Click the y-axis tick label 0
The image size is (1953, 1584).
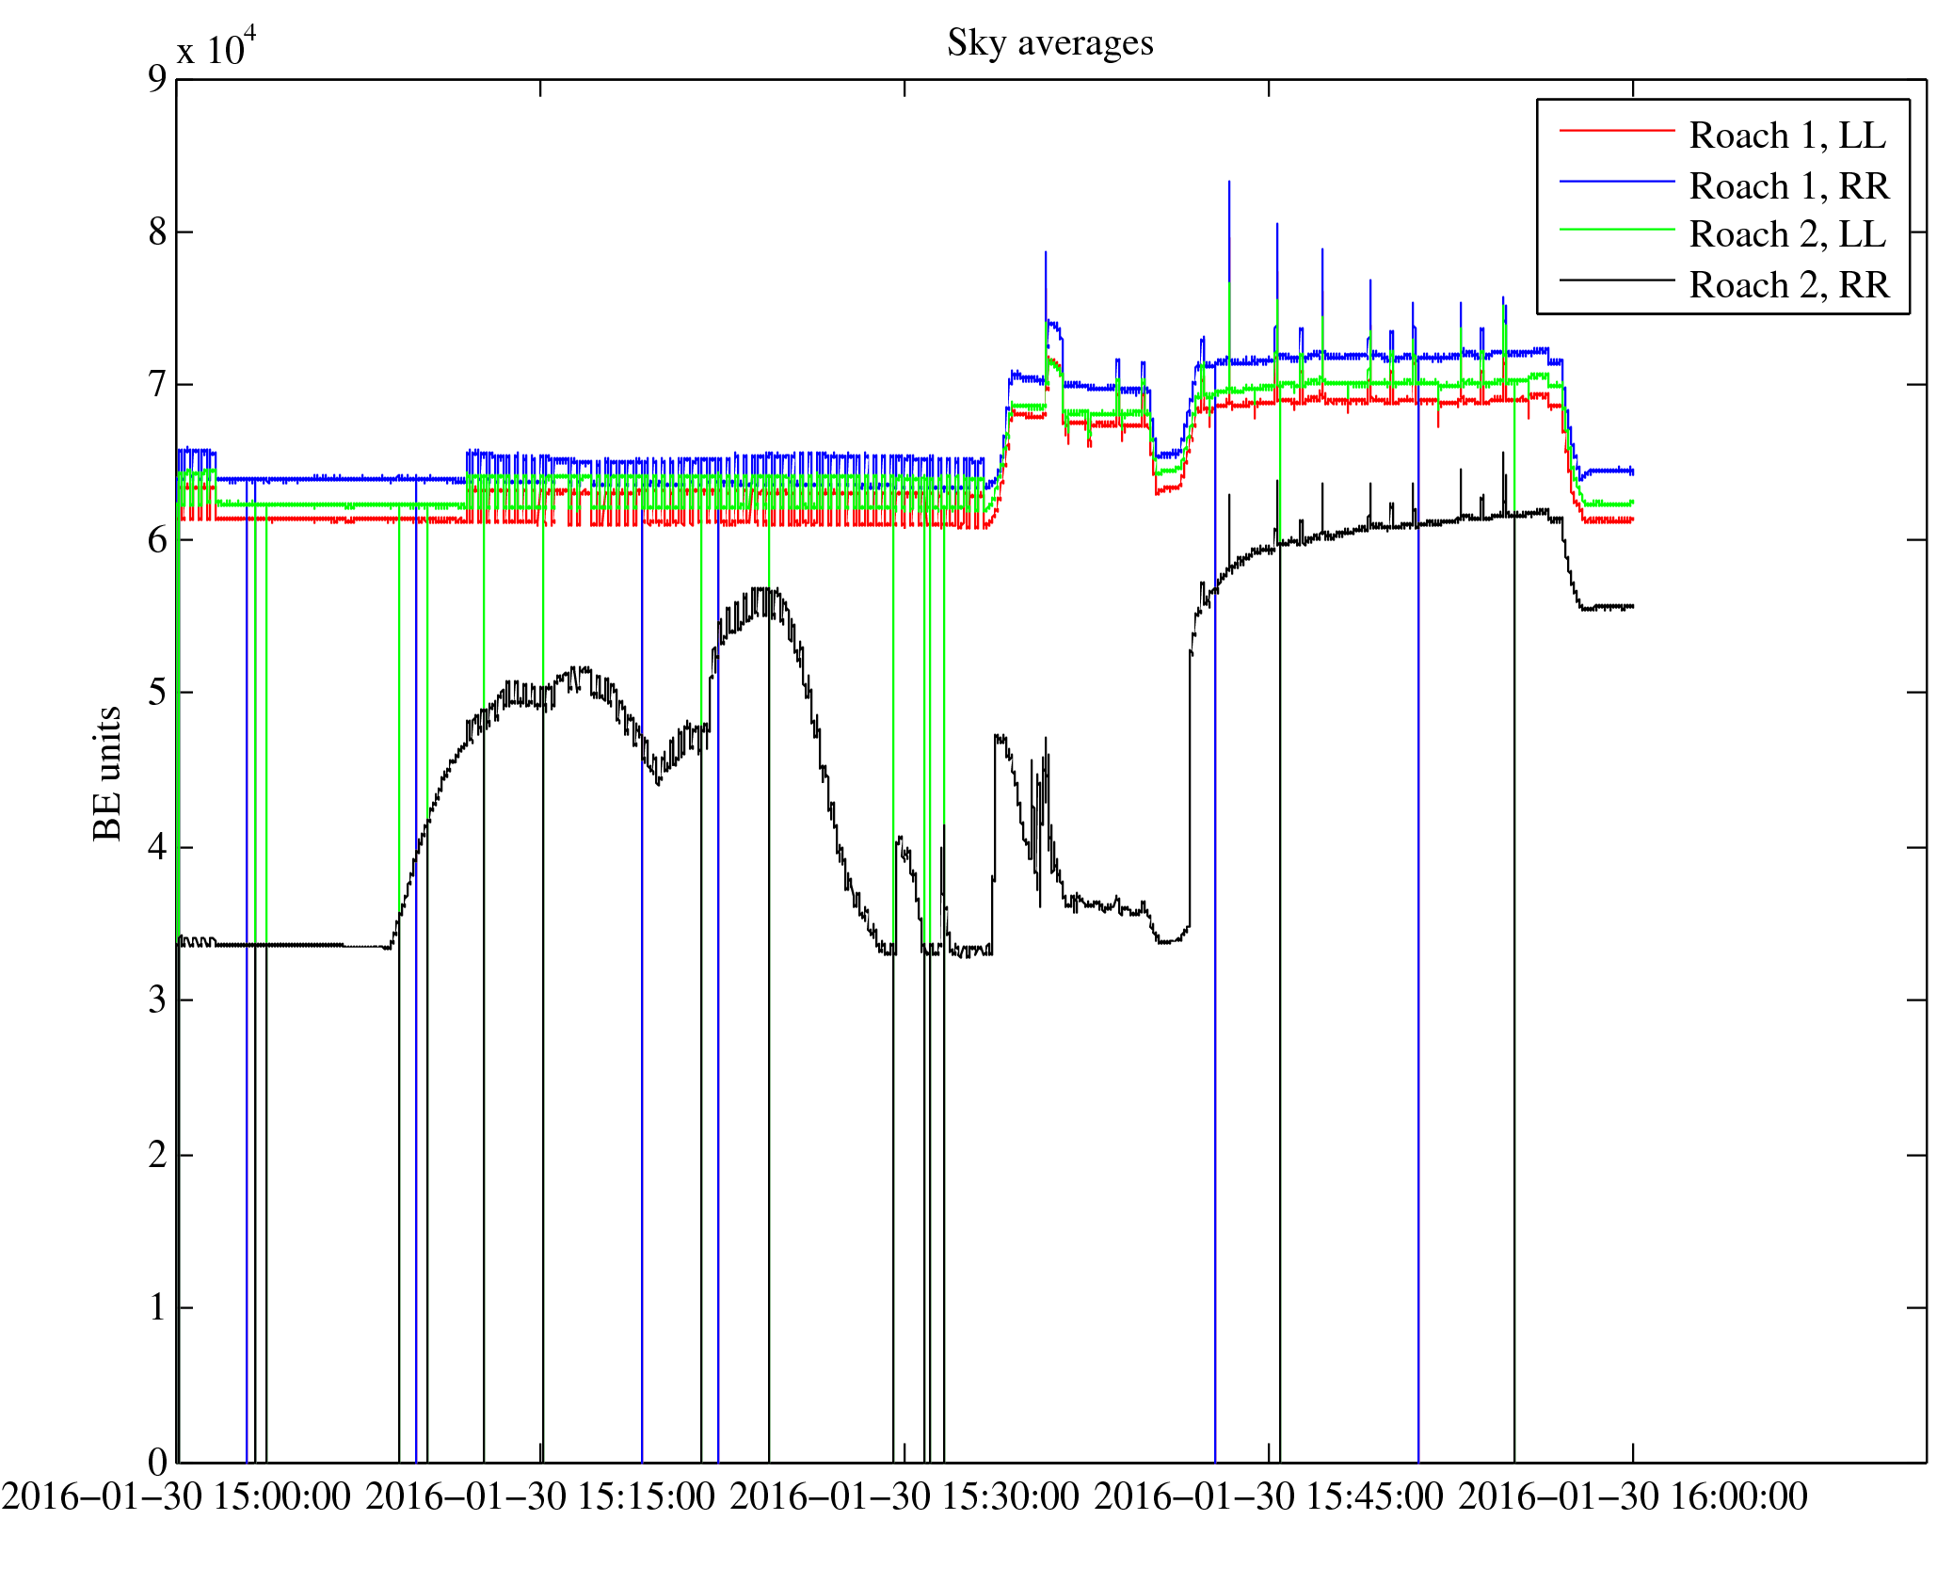[x=157, y=1463]
